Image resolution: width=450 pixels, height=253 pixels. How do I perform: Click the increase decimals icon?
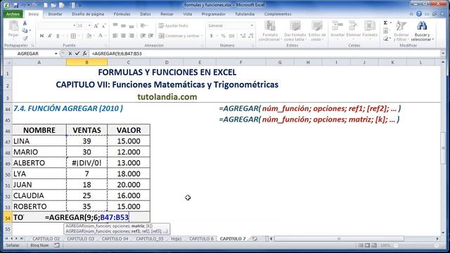tap(243, 36)
